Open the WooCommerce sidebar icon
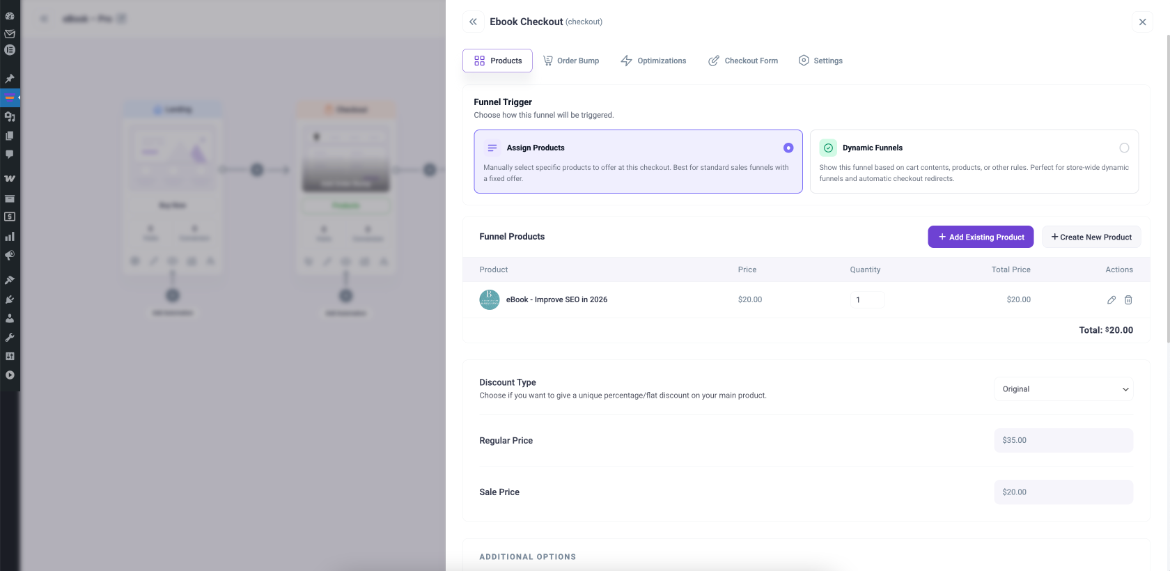The height and width of the screenshot is (571, 1170). tap(10, 178)
